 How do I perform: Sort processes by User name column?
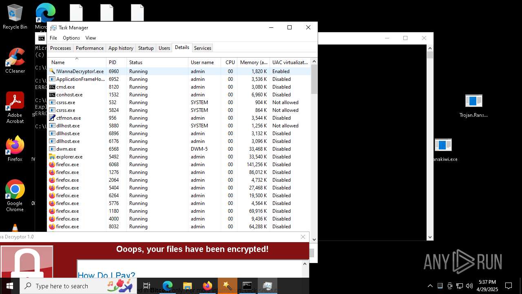click(x=204, y=62)
